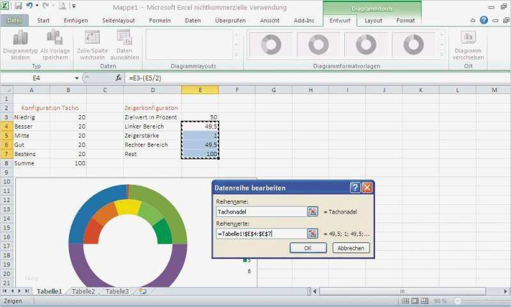
Task: Click the Excel help question mark icon
Action: 484,20
